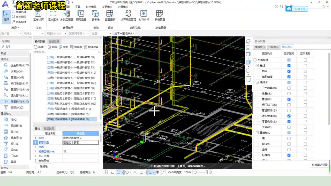
Task: Switch to the 楼层显示 tab
Action: (x=260, y=47)
